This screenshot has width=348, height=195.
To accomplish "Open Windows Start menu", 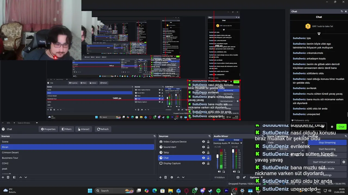I will (x=90, y=191).
